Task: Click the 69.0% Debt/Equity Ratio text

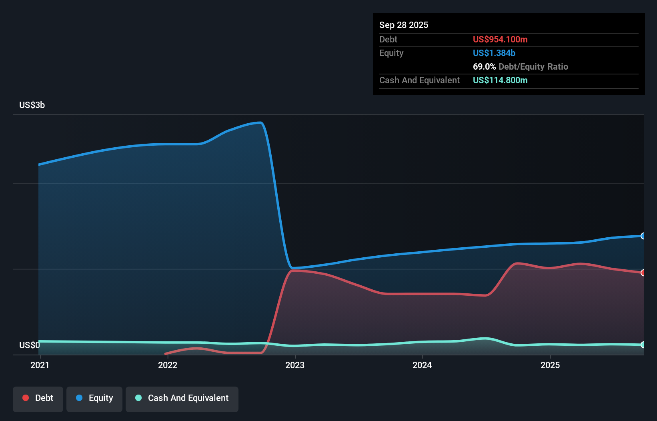Action: [521, 66]
